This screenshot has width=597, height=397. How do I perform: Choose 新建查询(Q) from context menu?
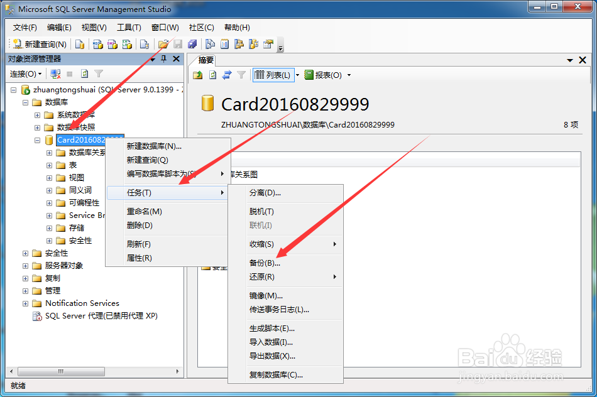(x=168, y=160)
